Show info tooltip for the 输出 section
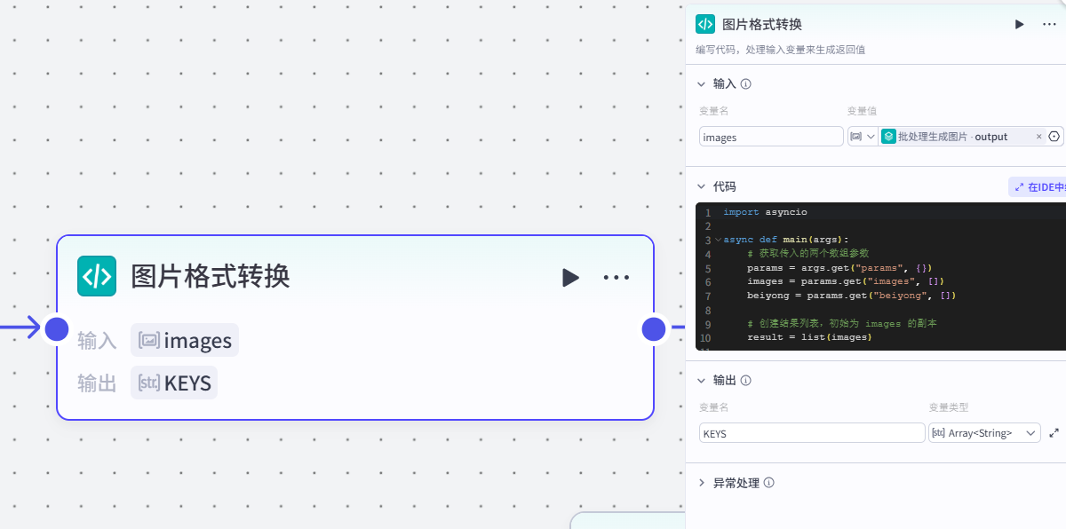The image size is (1066, 529). click(746, 380)
